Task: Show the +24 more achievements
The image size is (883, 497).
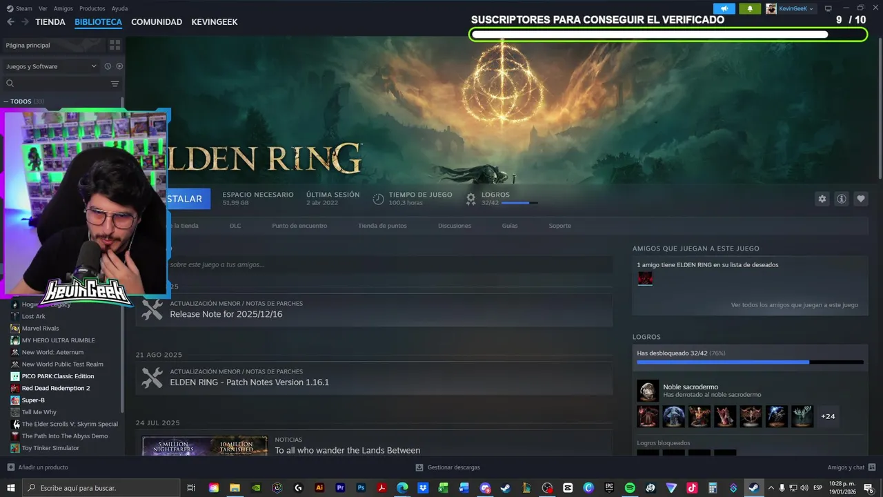Action: point(828,416)
